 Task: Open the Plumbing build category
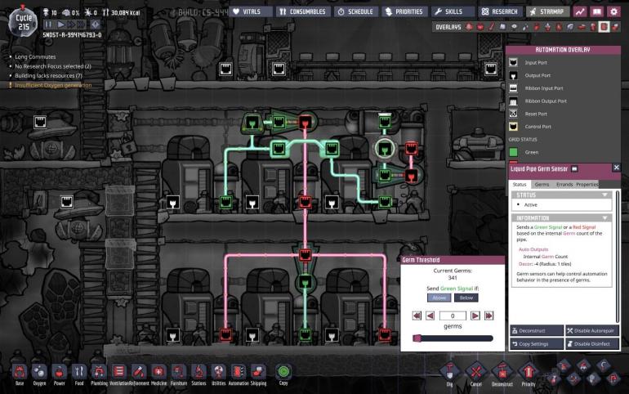(x=99, y=373)
